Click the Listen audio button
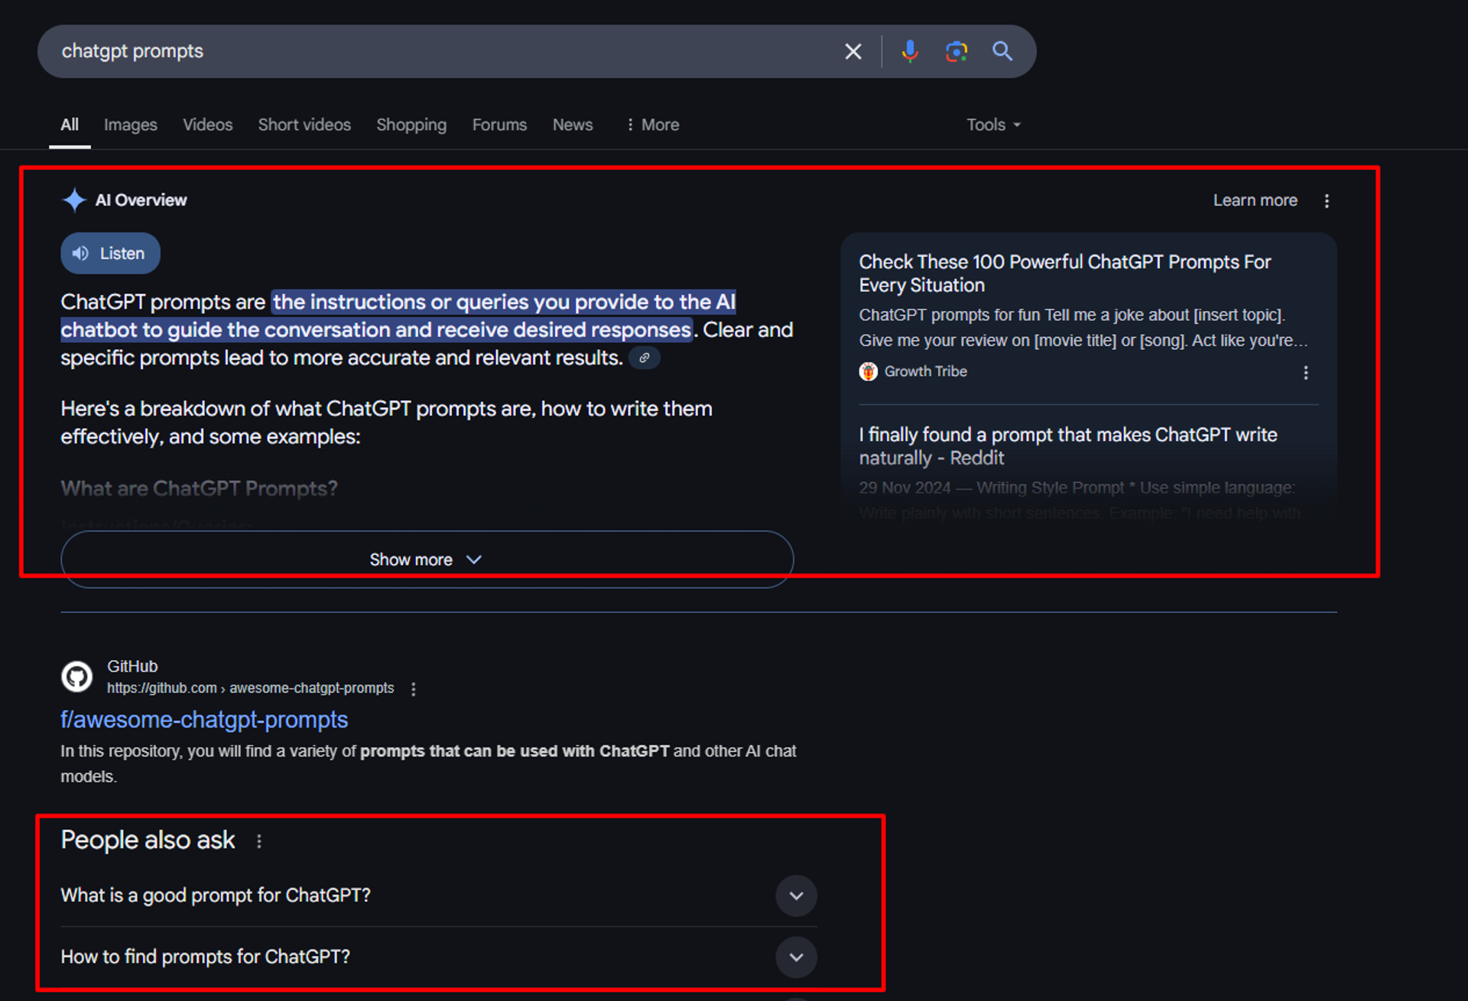This screenshot has width=1468, height=1001. tap(110, 254)
